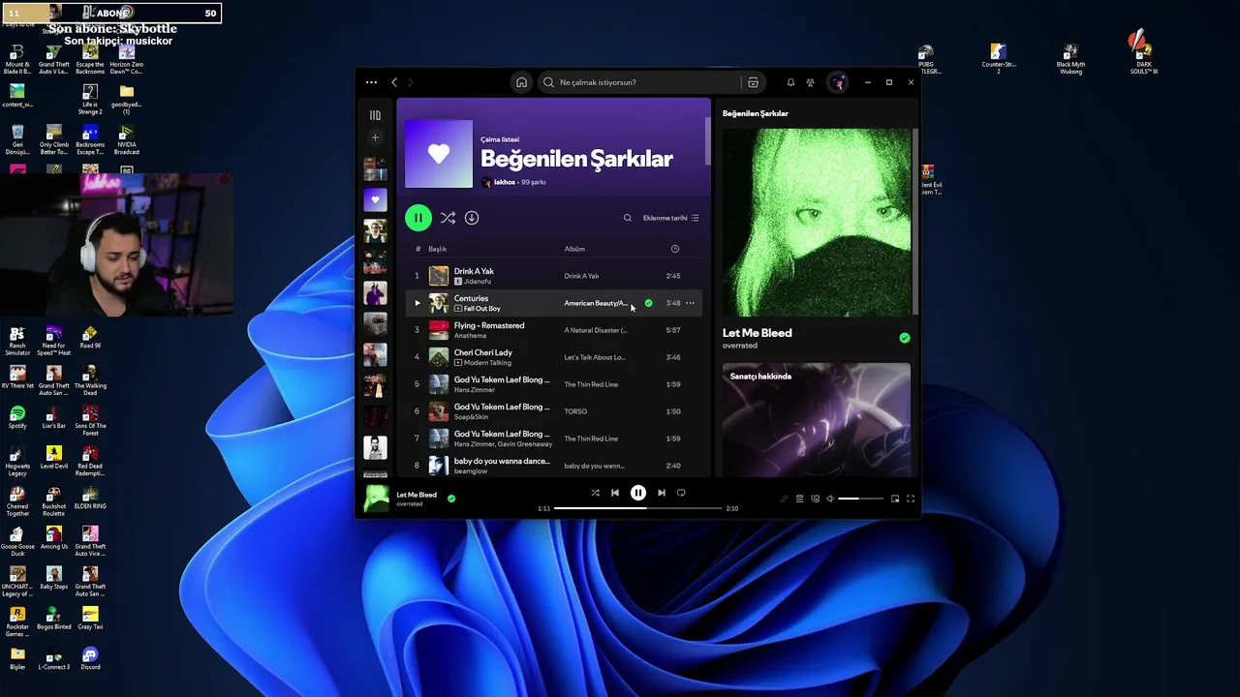The width and height of the screenshot is (1240, 697).
Task: Open the more options dots on the Centuries row
Action: 690,303
